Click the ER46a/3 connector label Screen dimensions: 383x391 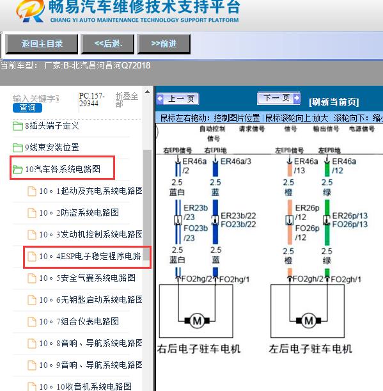pyautogui.click(x=236, y=162)
